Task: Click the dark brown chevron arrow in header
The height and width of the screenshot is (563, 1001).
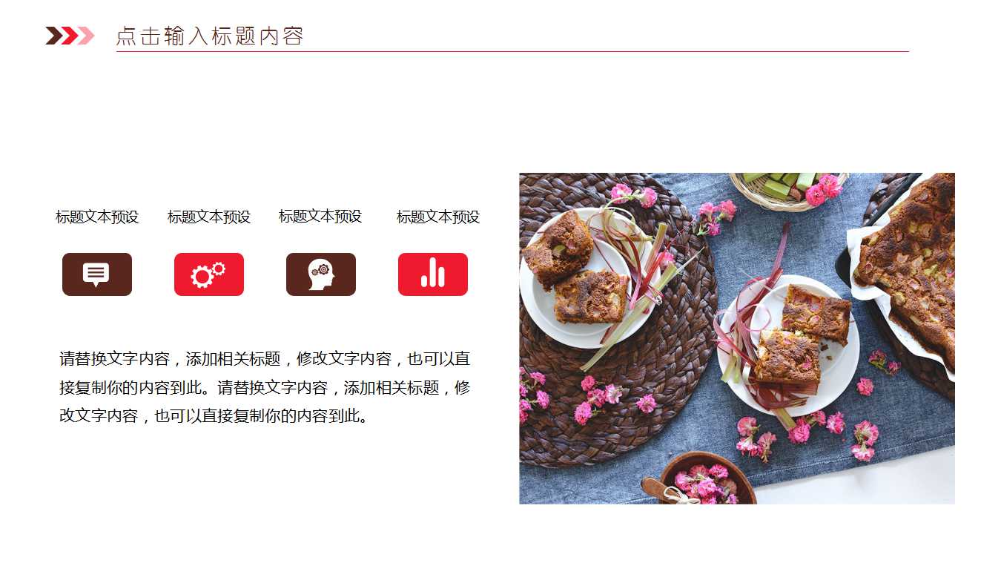Action: (53, 36)
